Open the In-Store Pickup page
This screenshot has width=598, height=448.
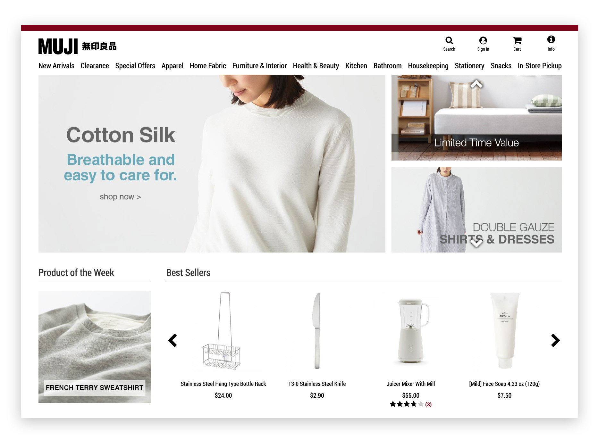click(x=540, y=66)
